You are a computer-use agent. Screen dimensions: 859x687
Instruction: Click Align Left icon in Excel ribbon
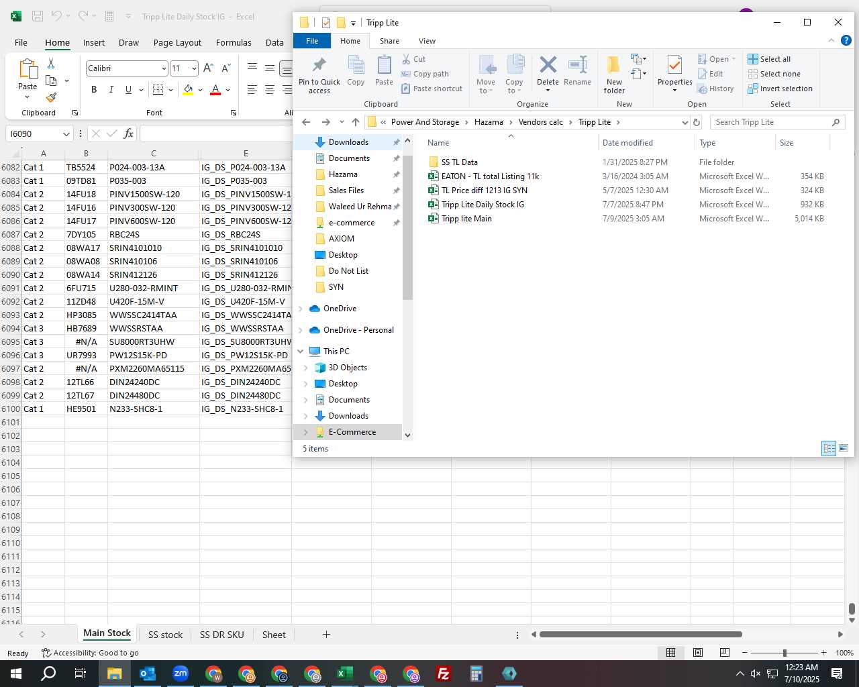click(x=252, y=89)
